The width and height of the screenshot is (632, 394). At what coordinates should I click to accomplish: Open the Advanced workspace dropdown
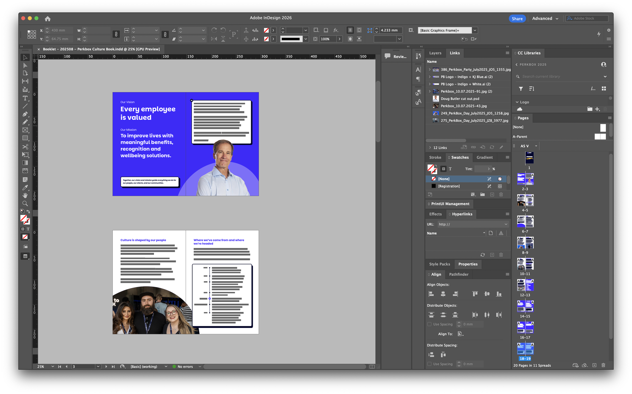(545, 18)
